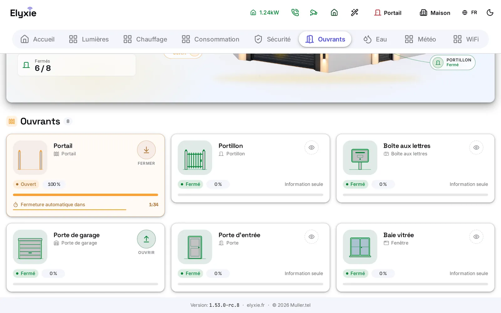
Task: Click the Portail gate thumbnail image
Action: click(x=30, y=157)
